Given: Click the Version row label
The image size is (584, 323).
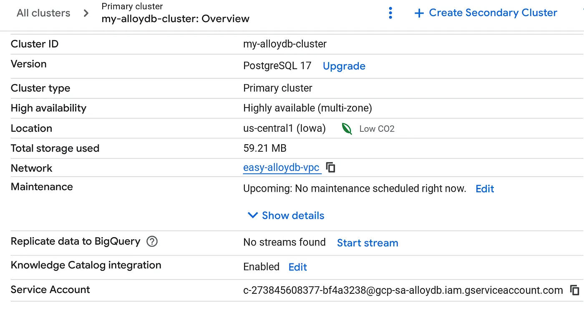Looking at the screenshot, I should (29, 64).
